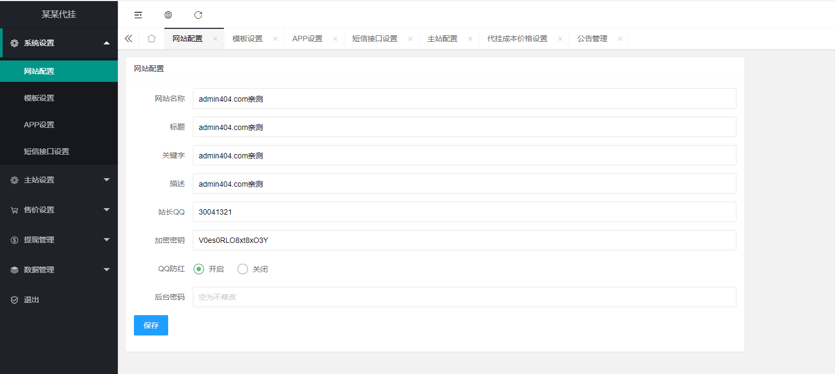Expand the 数据管理 menu arrow
835x374 pixels.
tap(107, 270)
